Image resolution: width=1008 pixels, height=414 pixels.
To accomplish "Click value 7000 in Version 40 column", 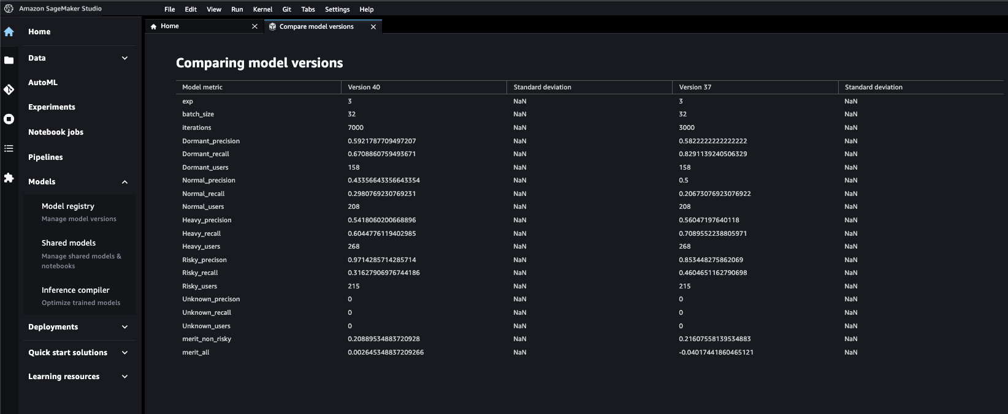I will [356, 127].
